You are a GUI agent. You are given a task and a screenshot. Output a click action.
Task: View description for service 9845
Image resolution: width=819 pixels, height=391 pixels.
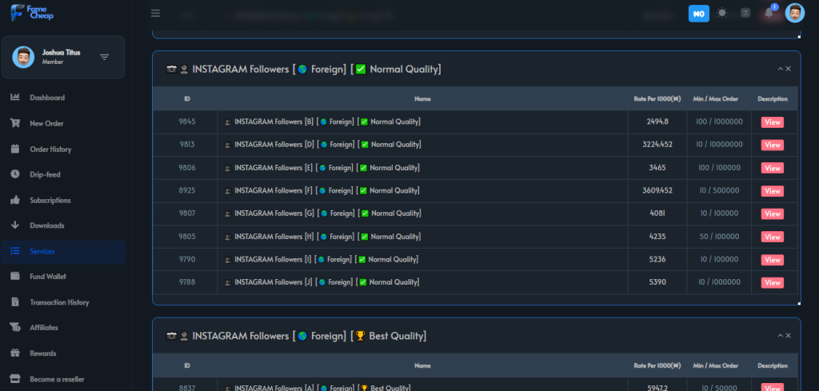pos(772,122)
